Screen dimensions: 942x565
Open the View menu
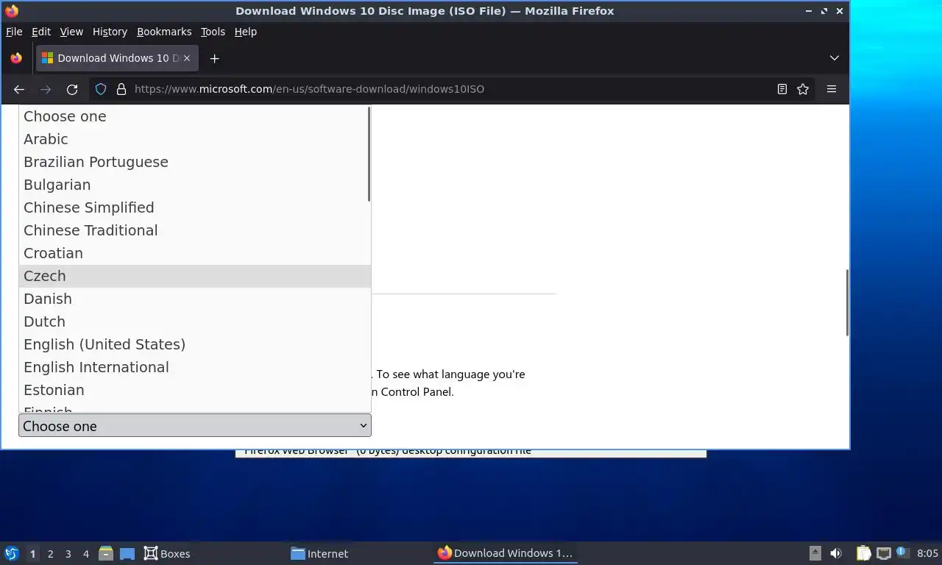point(71,32)
